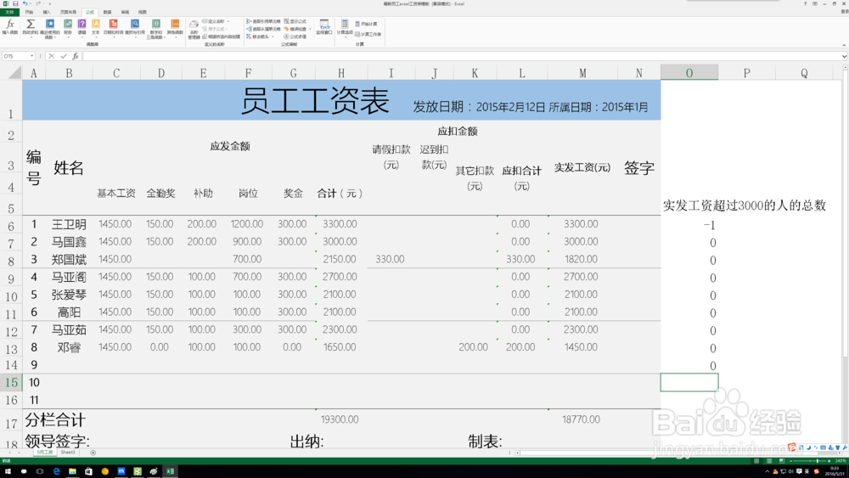Click Show Formulas (显示公式)
849x478 pixels.
point(295,22)
